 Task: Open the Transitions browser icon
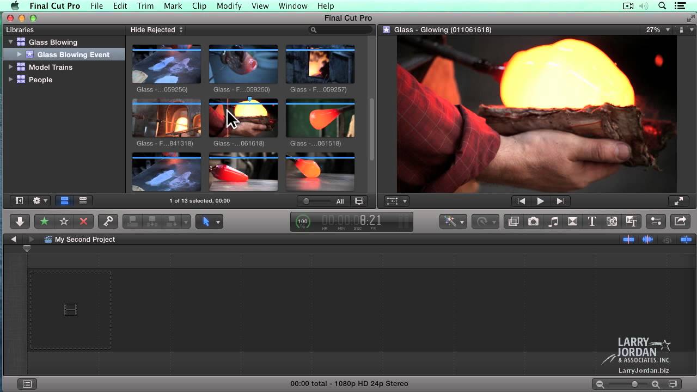(572, 222)
